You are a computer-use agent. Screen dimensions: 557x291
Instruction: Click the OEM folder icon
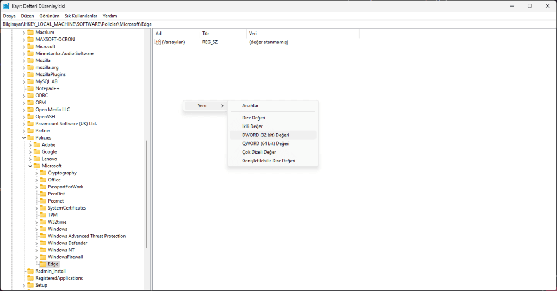30,103
